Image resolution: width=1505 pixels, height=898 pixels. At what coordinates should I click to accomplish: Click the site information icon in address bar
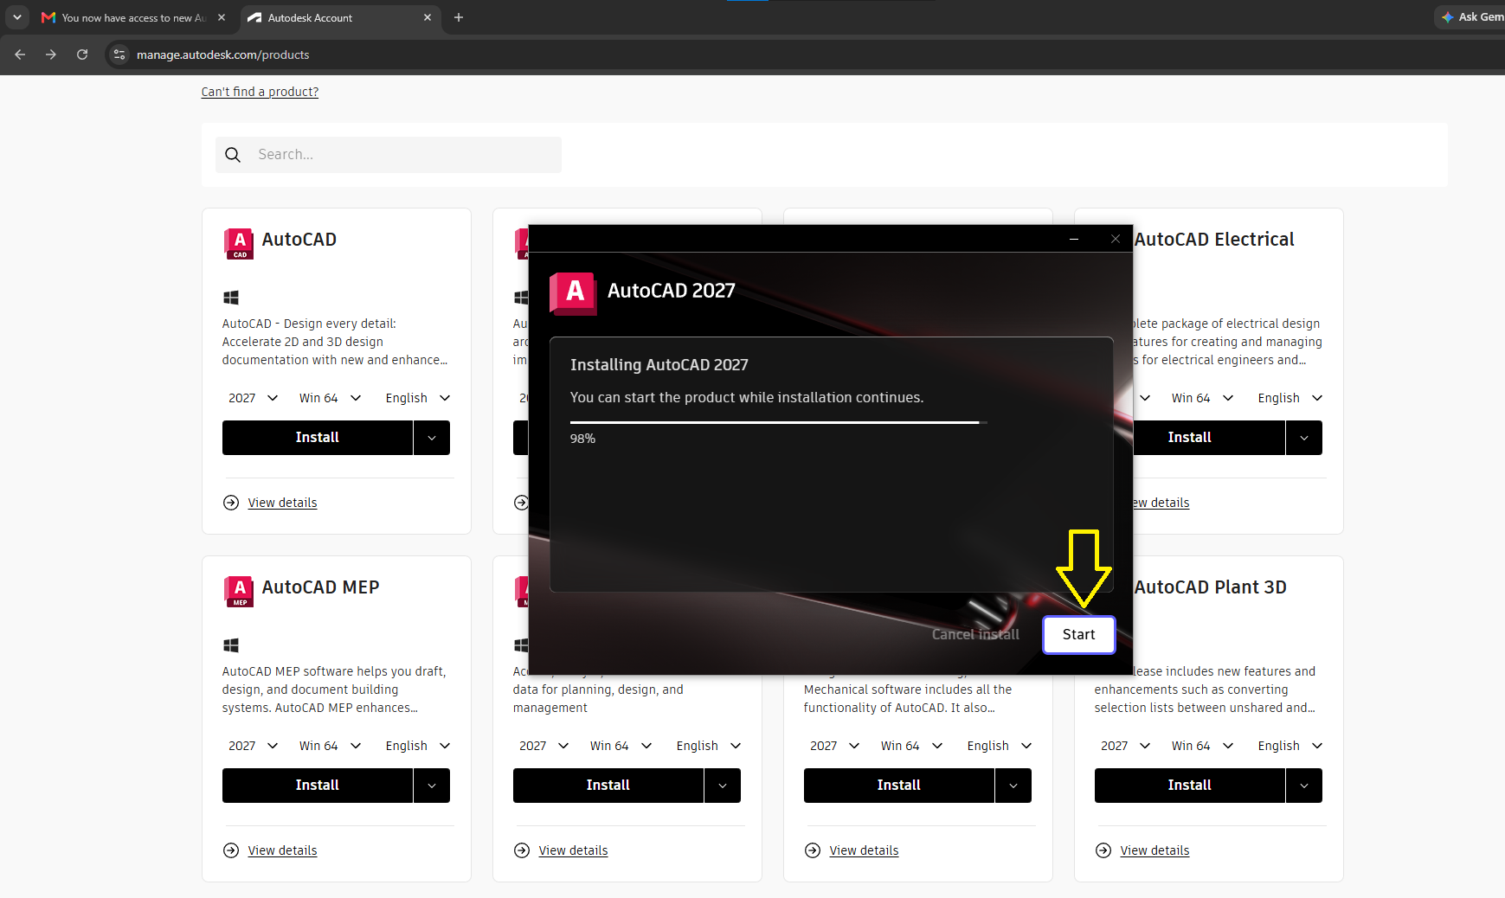pos(119,55)
